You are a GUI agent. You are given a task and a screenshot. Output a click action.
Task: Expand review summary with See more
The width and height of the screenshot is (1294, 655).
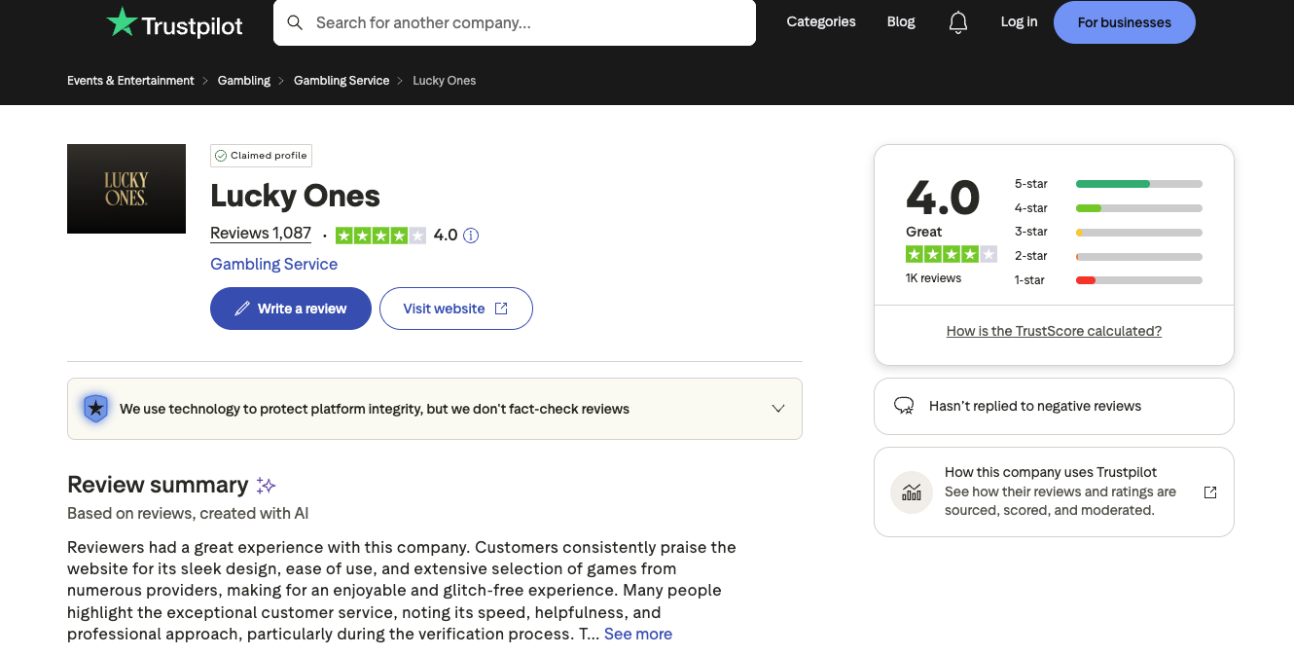click(x=637, y=634)
